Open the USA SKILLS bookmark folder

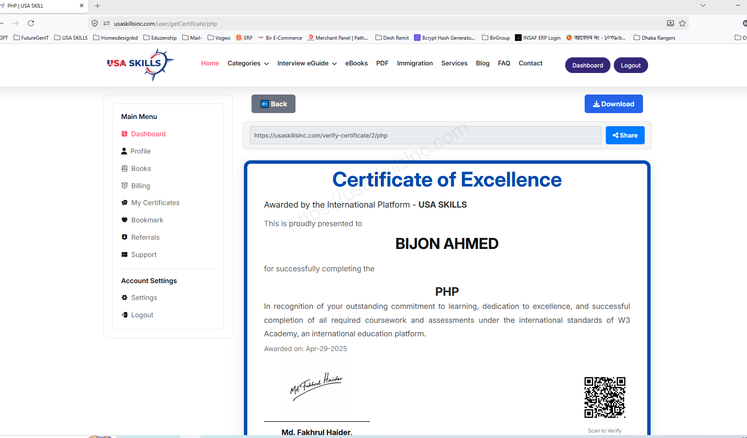click(x=71, y=38)
